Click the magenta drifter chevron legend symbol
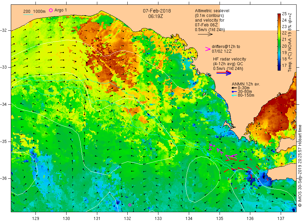This screenshot has height=223, width=304. coord(208,49)
